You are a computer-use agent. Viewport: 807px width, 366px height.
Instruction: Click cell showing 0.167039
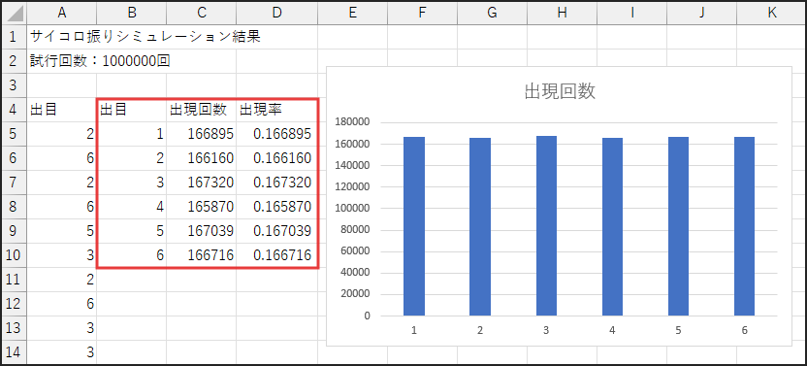point(276,230)
